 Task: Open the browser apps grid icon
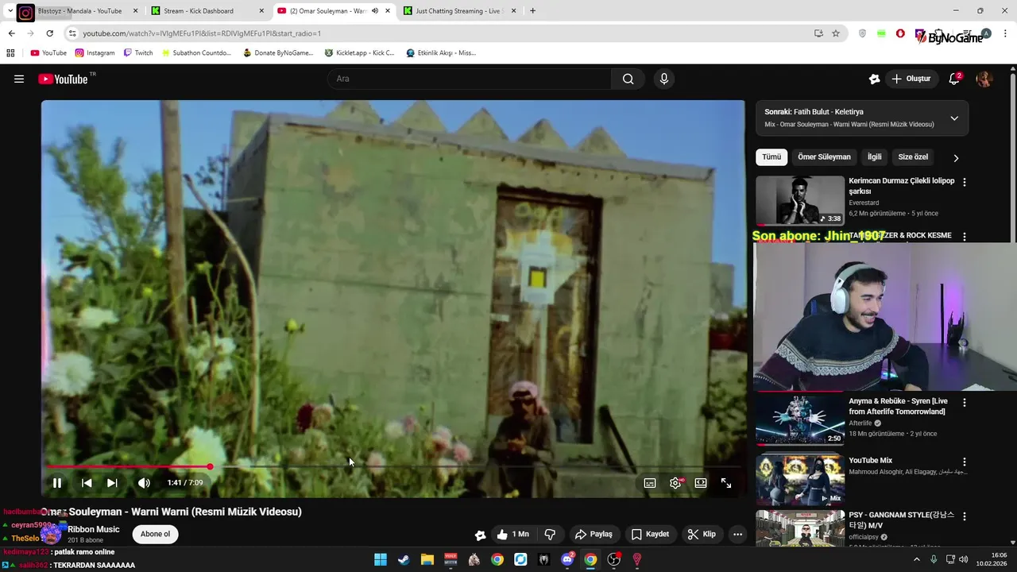10,52
